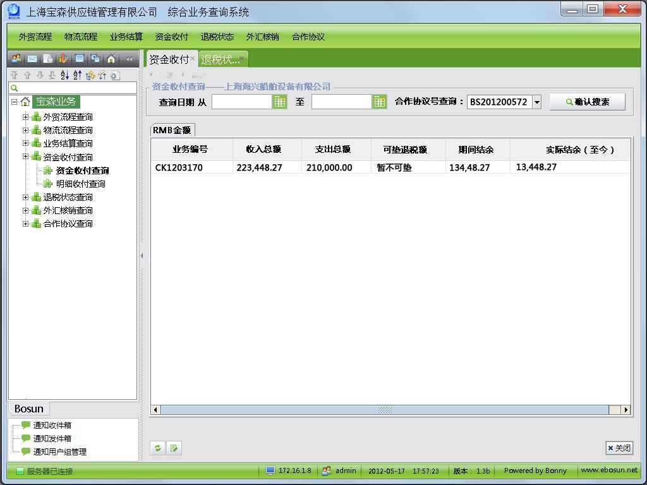Open calendar picker for end date

379,102
